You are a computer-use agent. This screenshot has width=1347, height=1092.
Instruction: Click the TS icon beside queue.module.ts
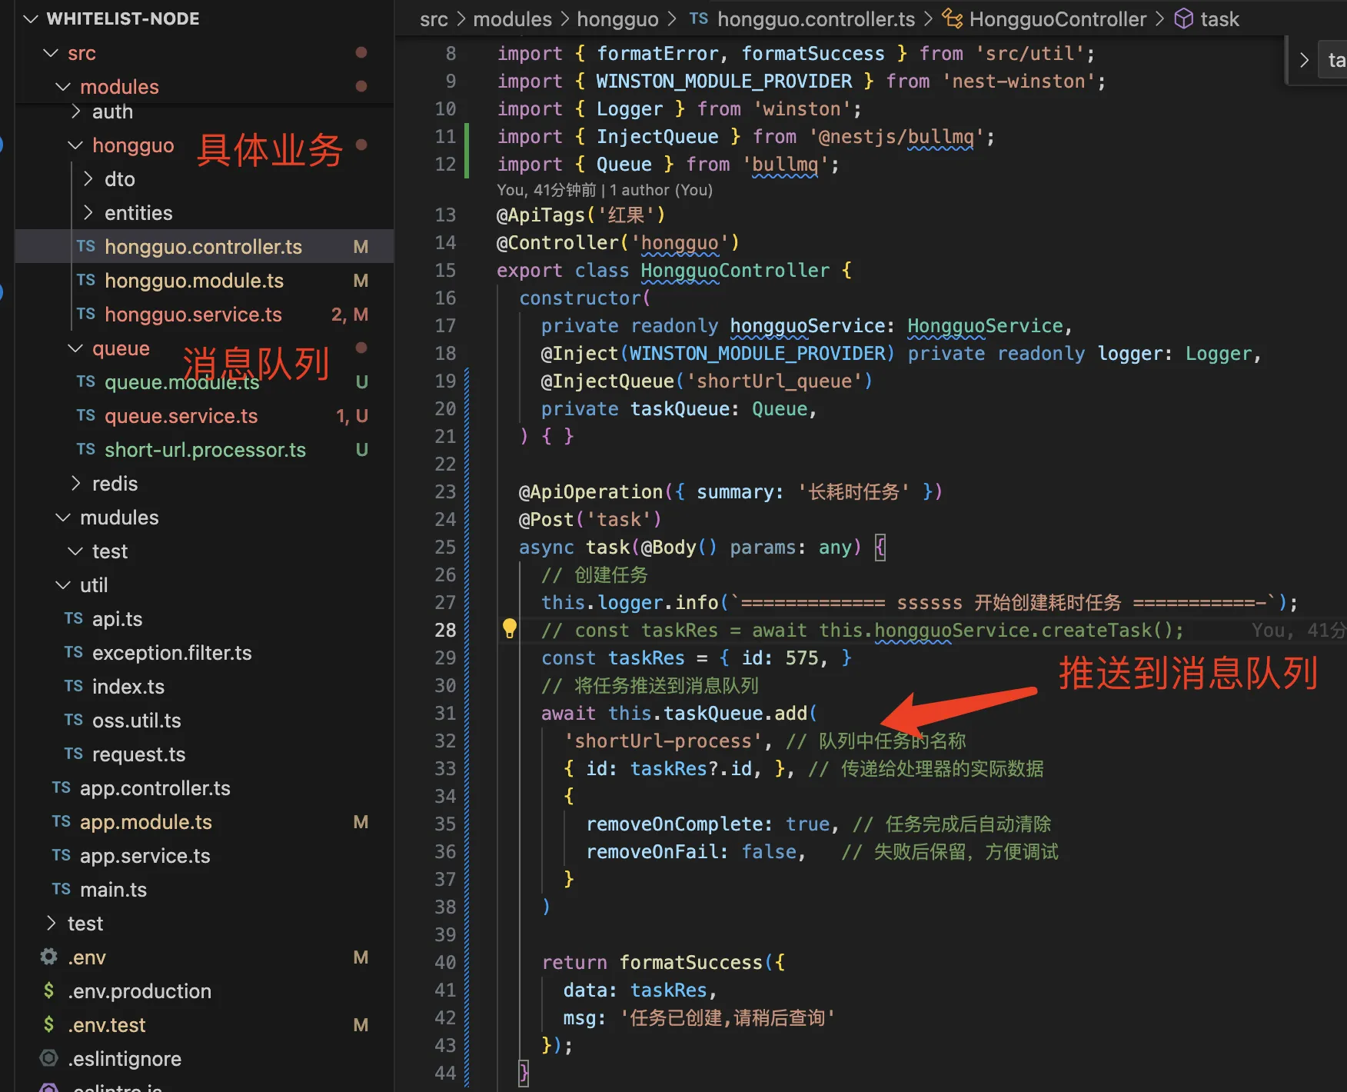coord(85,381)
